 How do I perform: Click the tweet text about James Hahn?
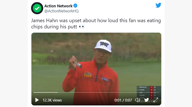[96, 23]
